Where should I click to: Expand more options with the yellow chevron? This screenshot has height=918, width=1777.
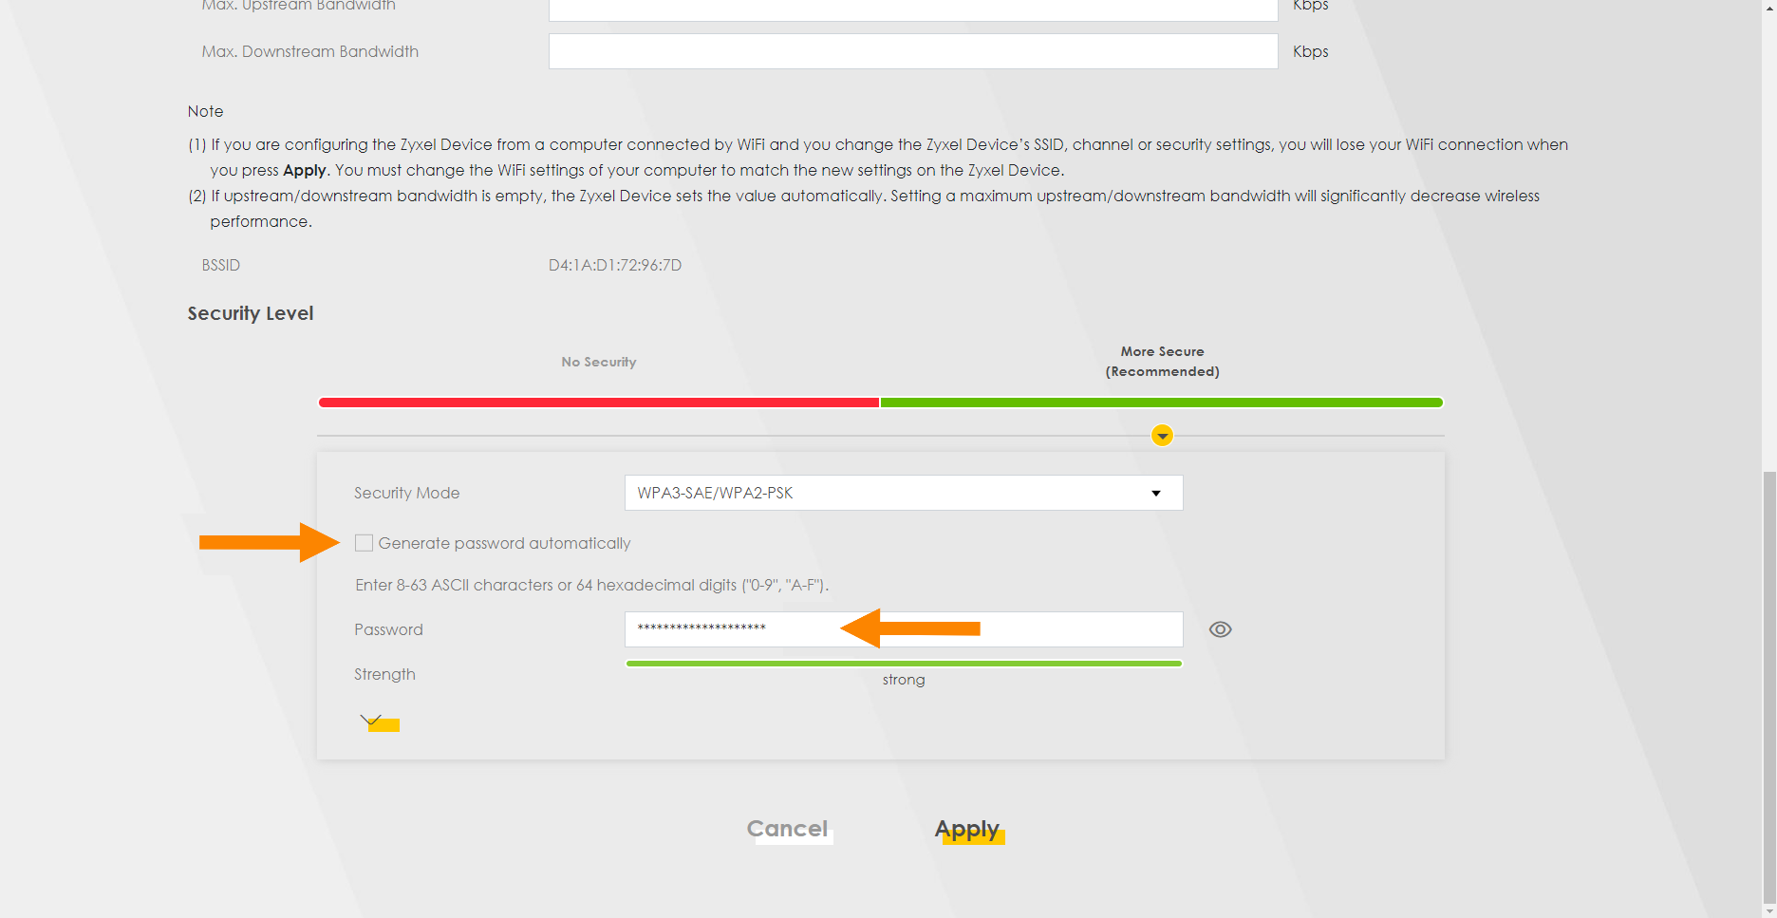[371, 721]
